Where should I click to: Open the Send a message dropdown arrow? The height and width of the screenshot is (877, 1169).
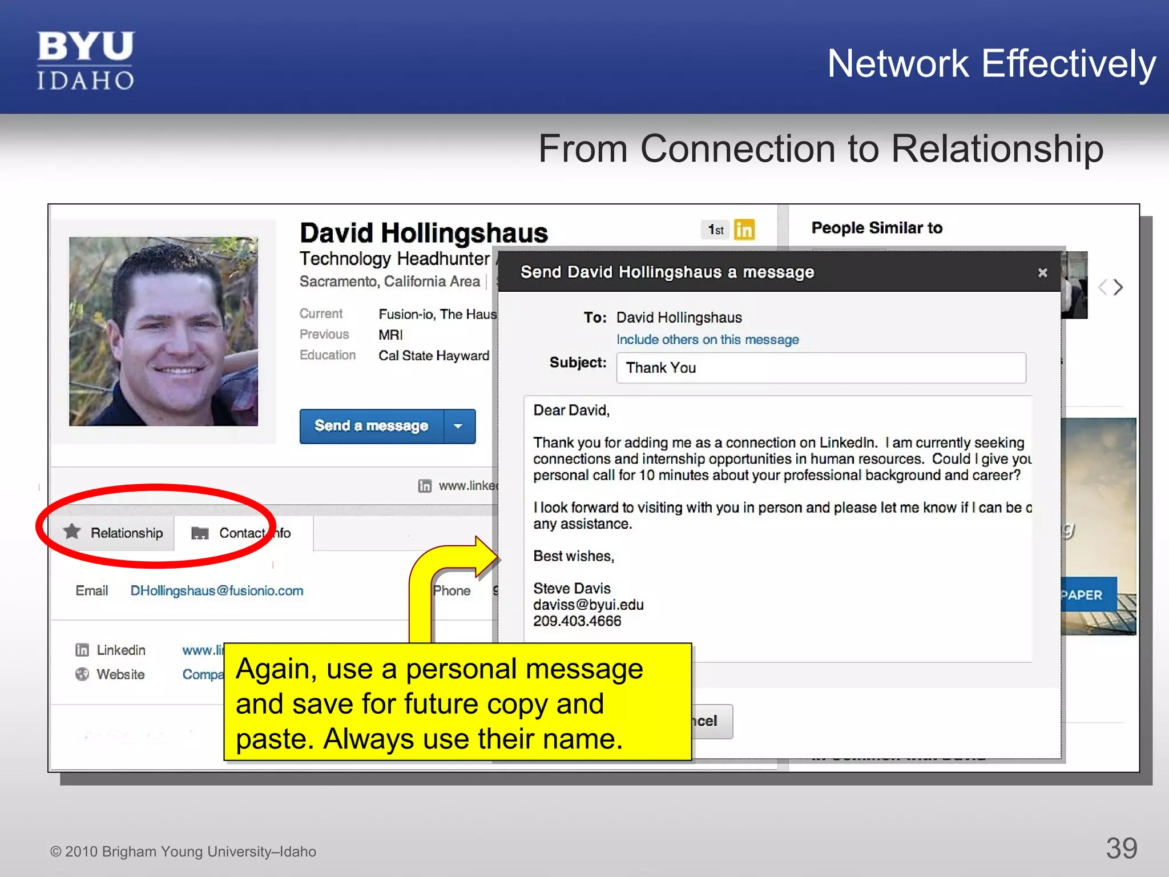[x=459, y=426]
